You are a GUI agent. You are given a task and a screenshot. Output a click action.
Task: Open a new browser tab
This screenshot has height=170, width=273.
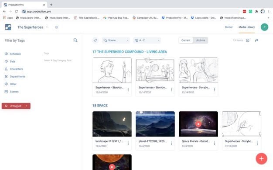[51, 5]
